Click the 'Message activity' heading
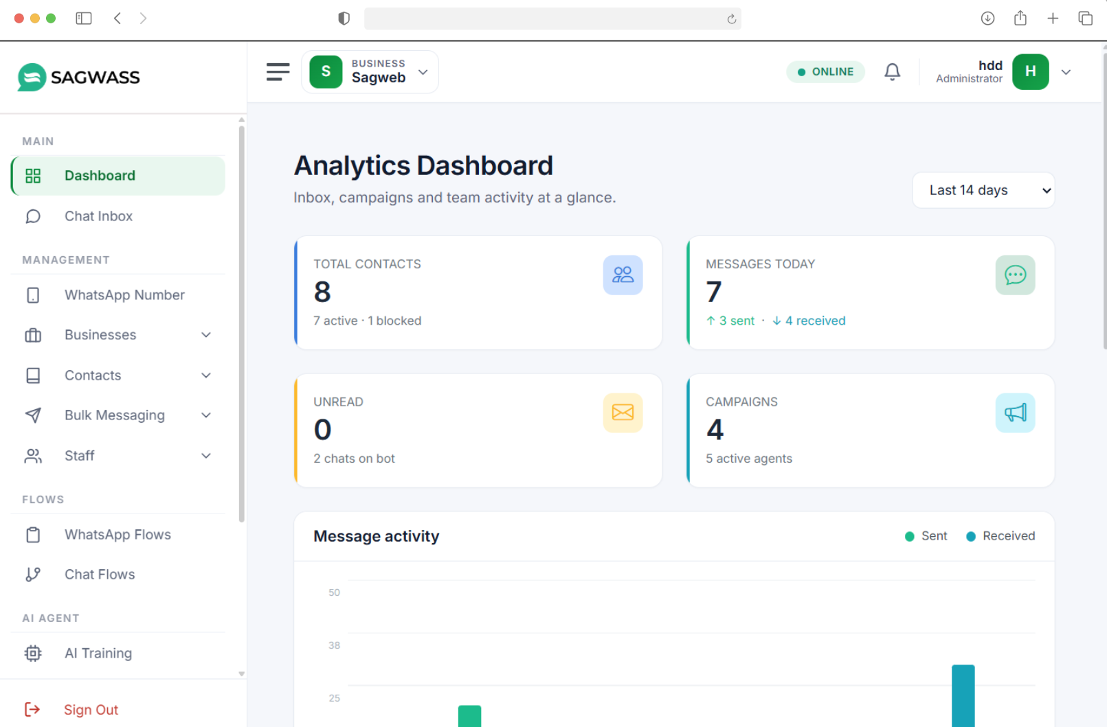The height and width of the screenshot is (727, 1107). pos(377,536)
